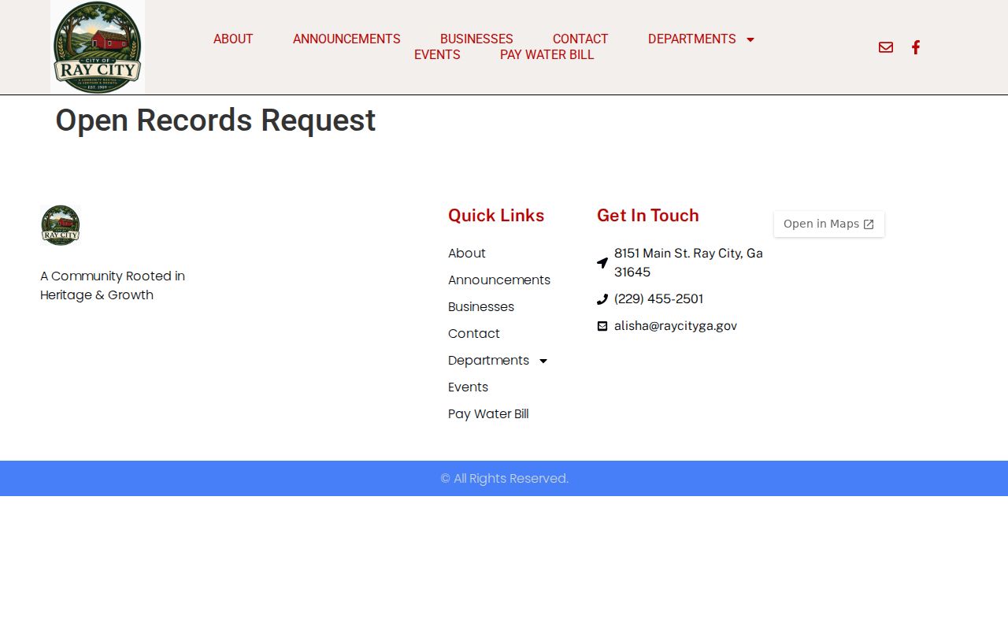Open Pay Water Bill link under Quick Links
The height and width of the screenshot is (630, 1008).
488,414
